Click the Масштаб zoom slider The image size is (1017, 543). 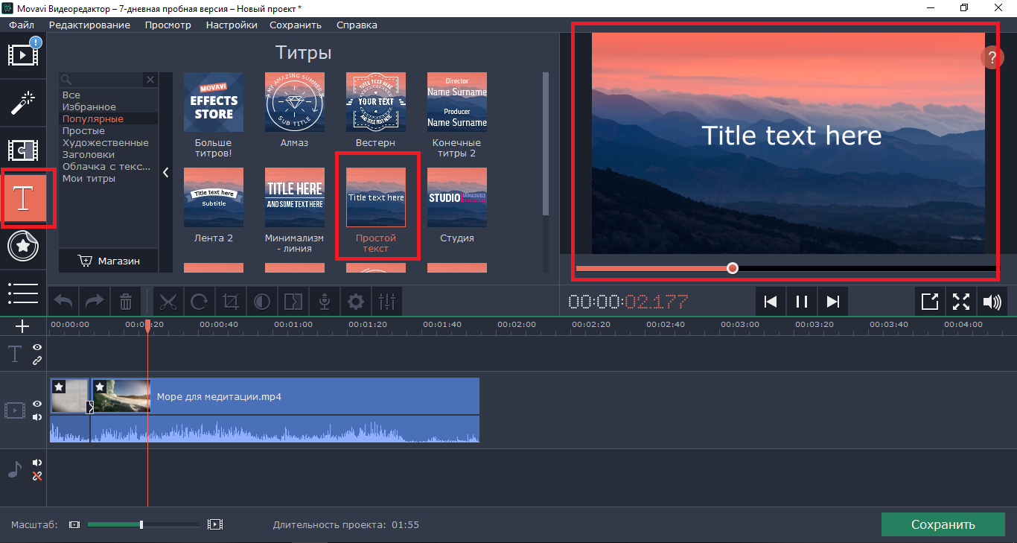pyautogui.click(x=141, y=524)
